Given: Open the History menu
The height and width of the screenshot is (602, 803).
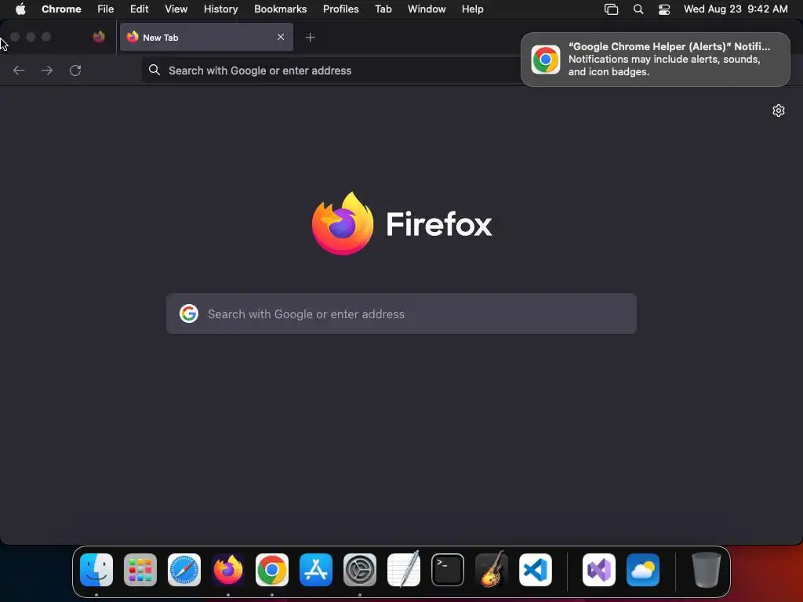Looking at the screenshot, I should point(220,9).
